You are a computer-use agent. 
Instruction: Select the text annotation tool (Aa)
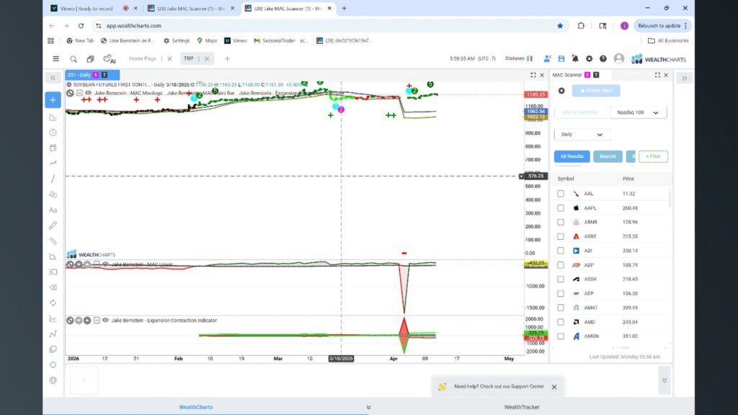(x=53, y=210)
